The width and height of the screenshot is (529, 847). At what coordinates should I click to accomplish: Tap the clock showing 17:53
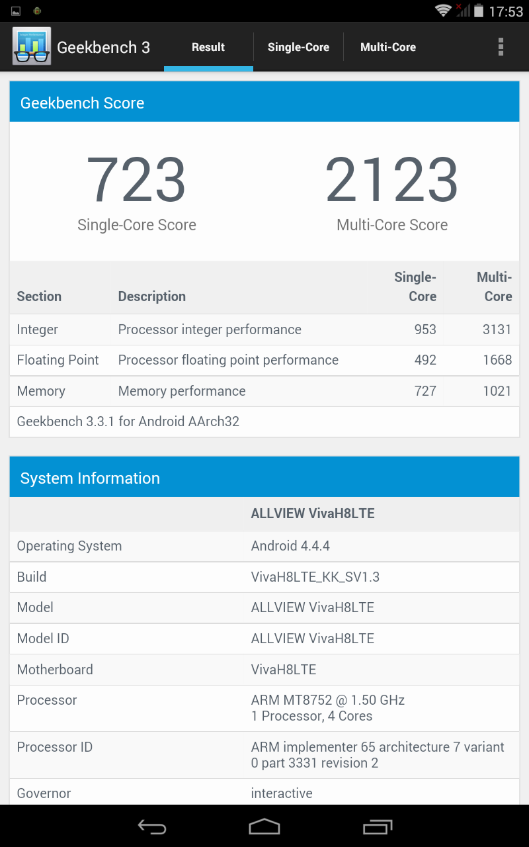[506, 11]
